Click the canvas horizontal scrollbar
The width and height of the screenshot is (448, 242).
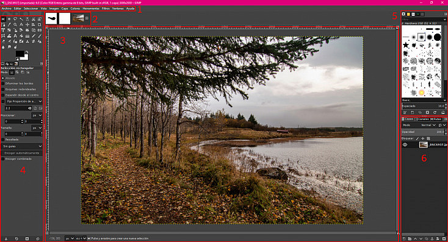coord(222,233)
